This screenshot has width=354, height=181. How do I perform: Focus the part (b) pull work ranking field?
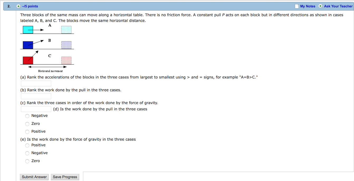[36, 96]
